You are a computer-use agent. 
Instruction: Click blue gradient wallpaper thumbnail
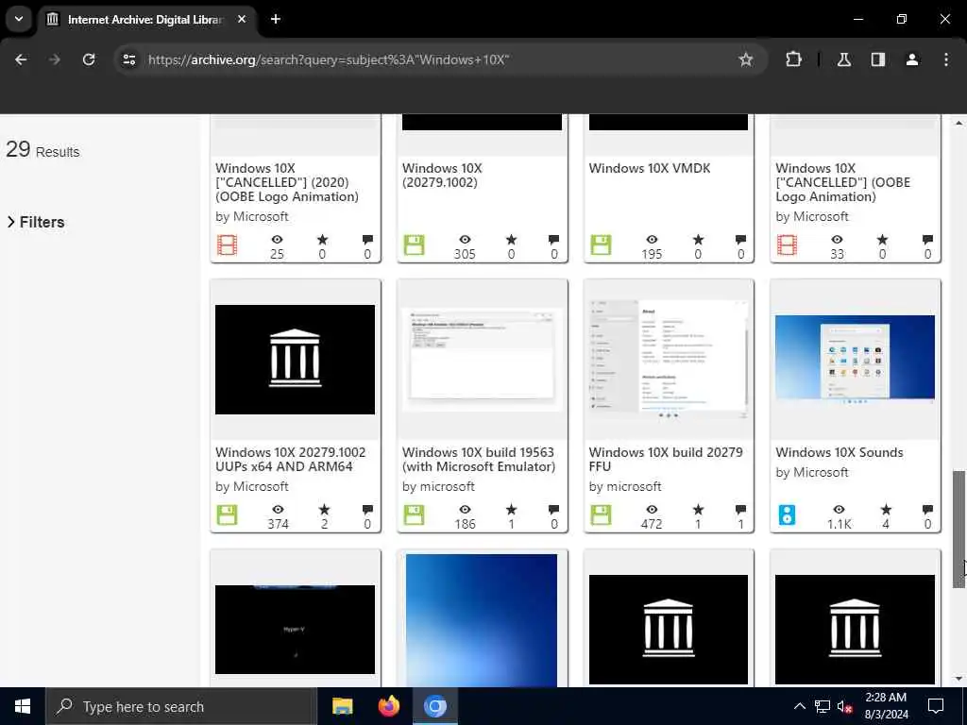coord(482,619)
